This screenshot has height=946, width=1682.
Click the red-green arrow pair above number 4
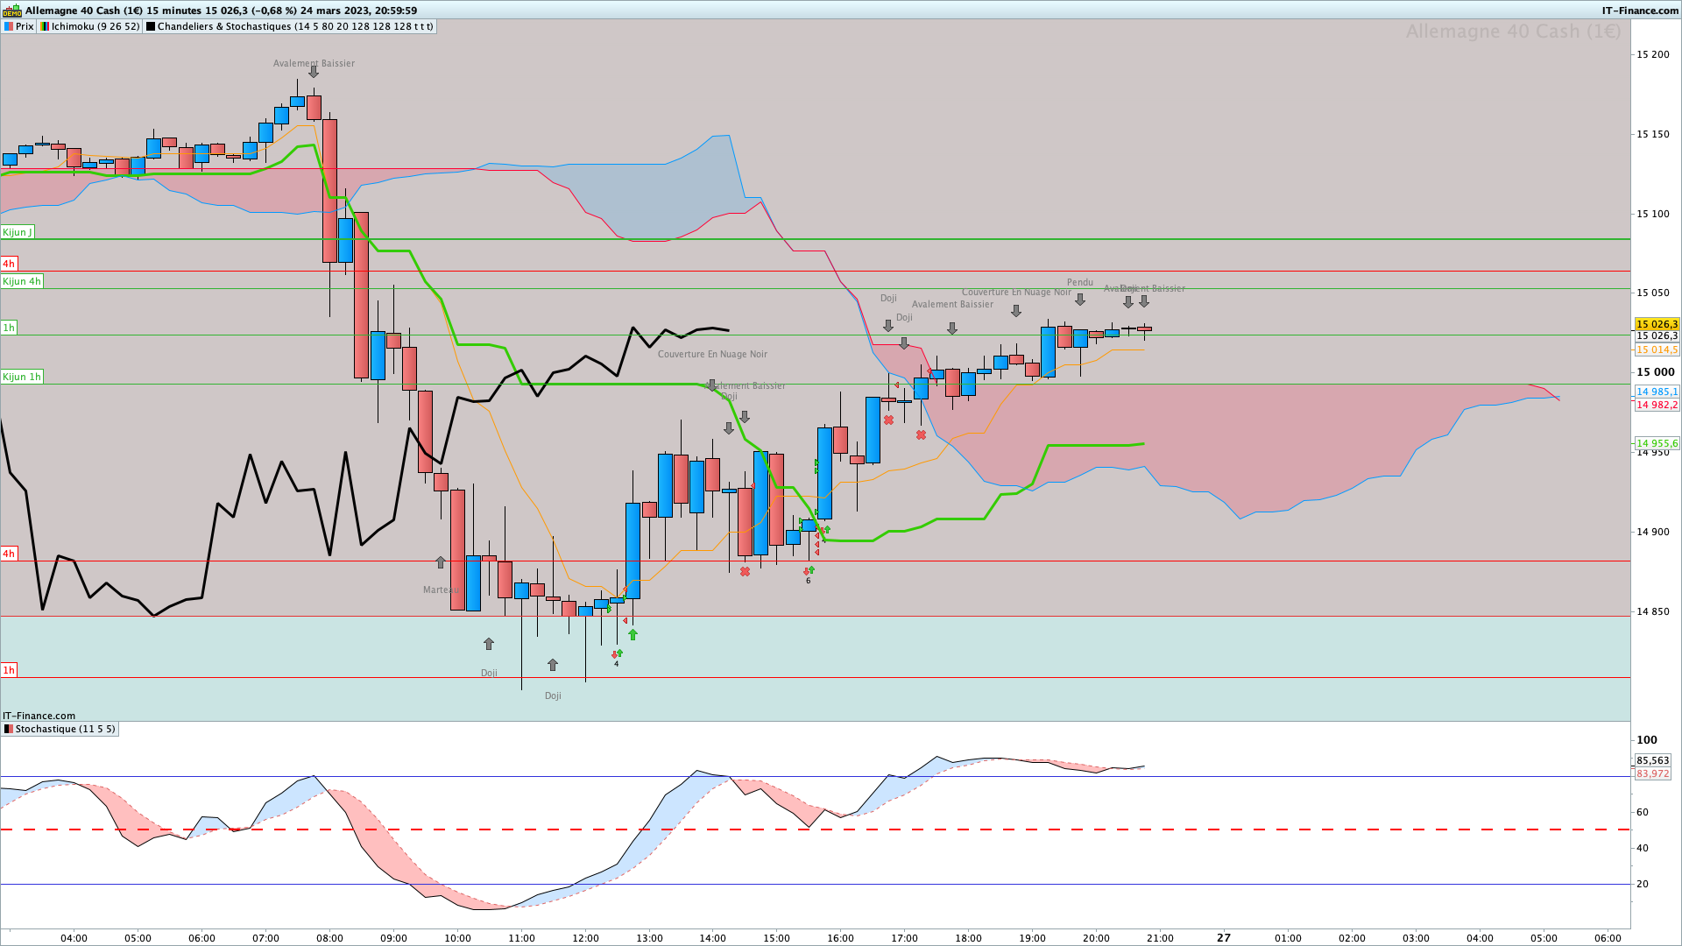point(617,653)
